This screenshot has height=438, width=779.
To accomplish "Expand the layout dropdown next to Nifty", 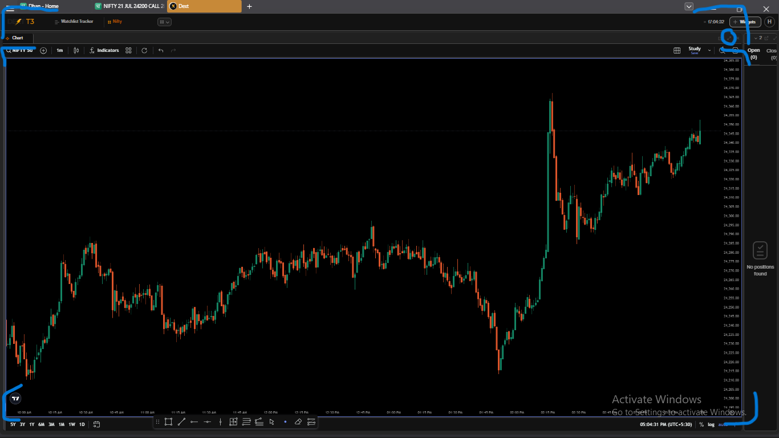I will click(x=164, y=22).
